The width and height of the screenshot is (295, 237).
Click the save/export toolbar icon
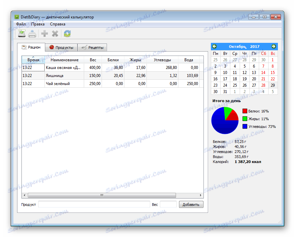pyautogui.click(x=22, y=33)
